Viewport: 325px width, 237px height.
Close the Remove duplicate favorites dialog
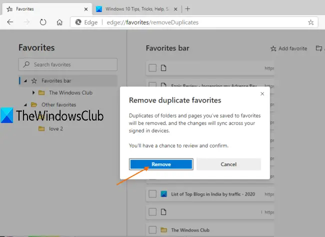[262, 93]
